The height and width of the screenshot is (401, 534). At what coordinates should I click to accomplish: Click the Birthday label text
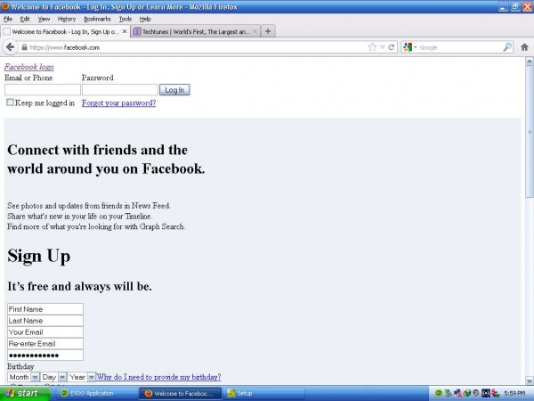click(20, 366)
